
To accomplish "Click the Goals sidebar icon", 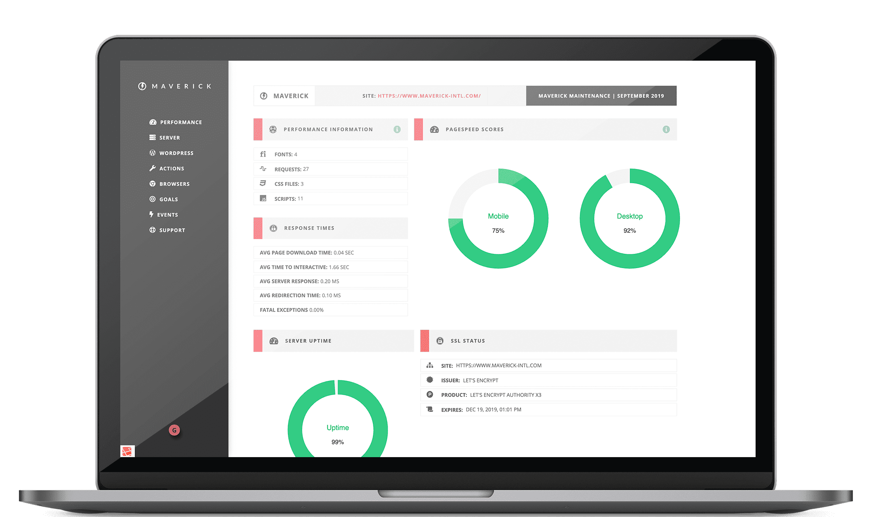I will point(152,199).
